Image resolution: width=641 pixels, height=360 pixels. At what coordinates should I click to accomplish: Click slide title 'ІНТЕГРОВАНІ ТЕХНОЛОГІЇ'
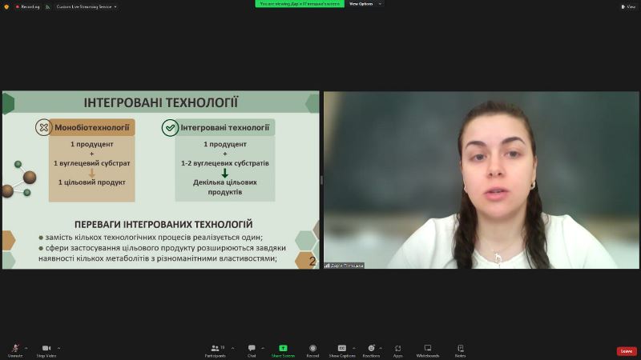(x=161, y=102)
